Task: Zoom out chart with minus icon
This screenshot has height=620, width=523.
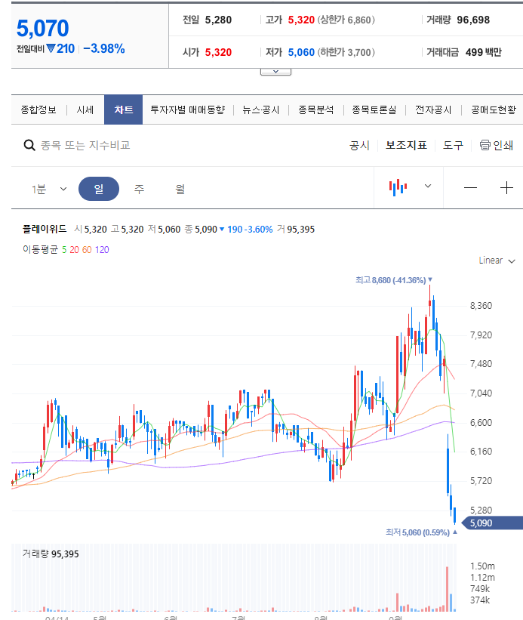Action: (470, 188)
